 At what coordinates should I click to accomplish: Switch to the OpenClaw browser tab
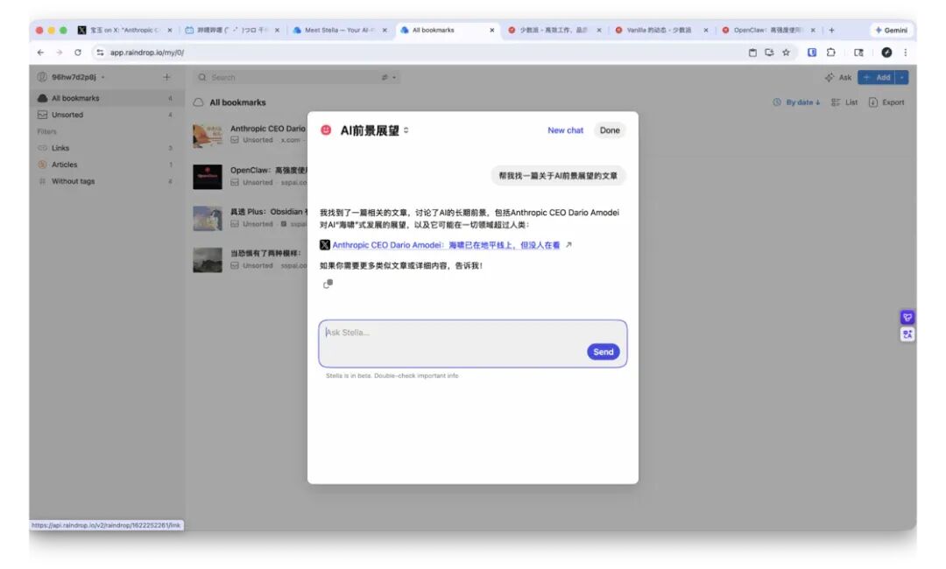pyautogui.click(x=767, y=30)
